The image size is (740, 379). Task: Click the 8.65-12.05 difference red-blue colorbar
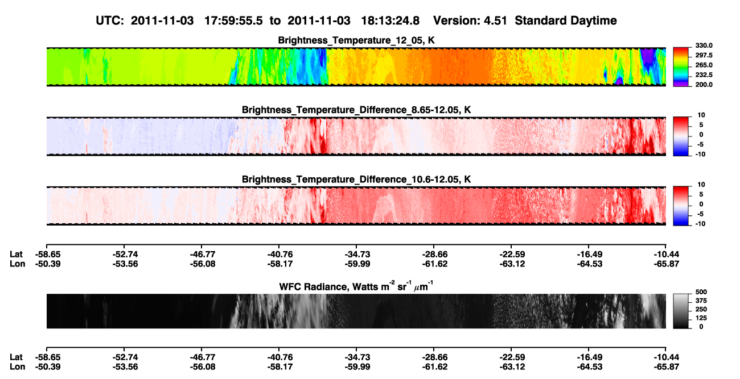[681, 135]
